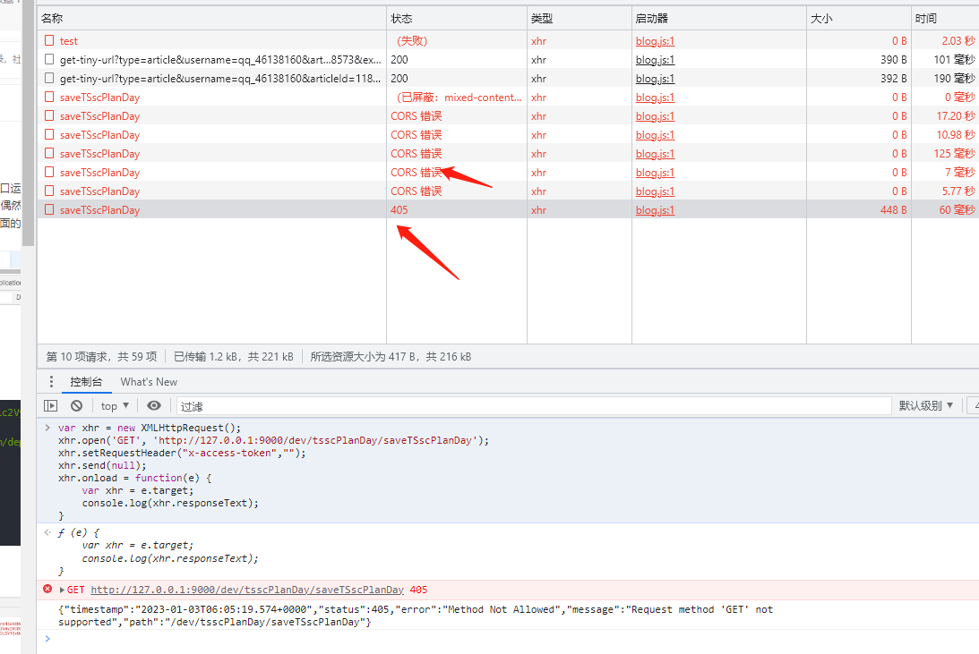Viewport: 979px width, 654px height.
Task: Open blog.js:1 initiator of the mixed-content request
Action: tap(655, 98)
